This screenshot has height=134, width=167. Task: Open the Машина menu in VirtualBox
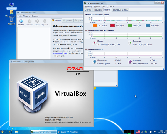tap(26, 16)
